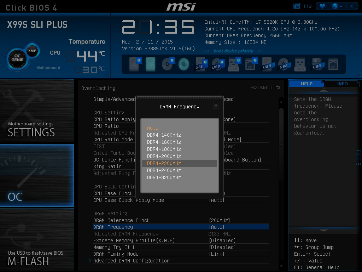Select the UEFI USB CD/DVD boot device
Screen dimensions: 362x272
tap(217, 64)
